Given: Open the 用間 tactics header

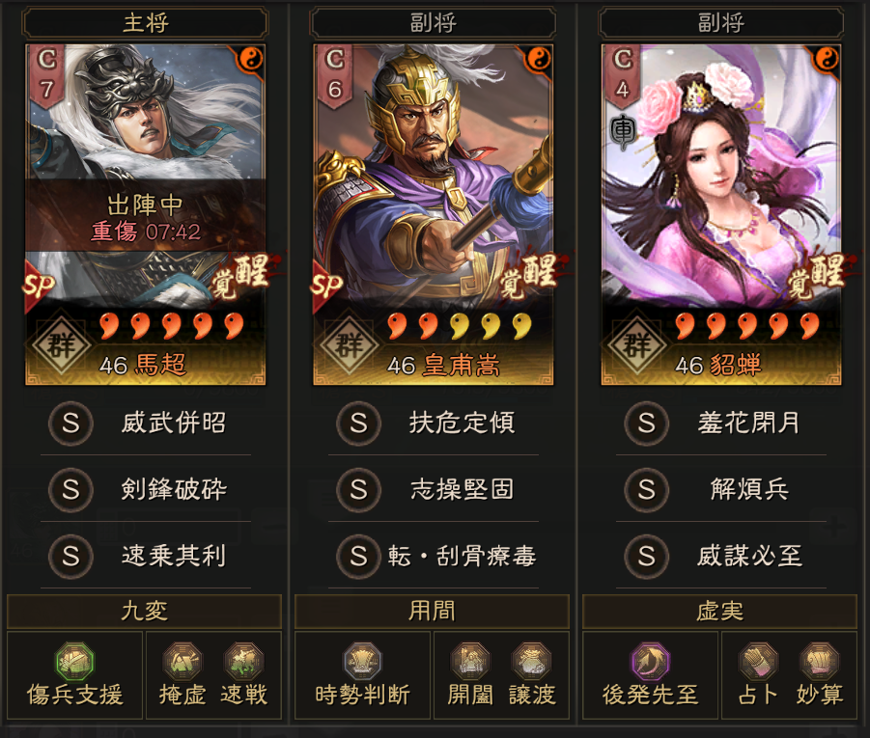Looking at the screenshot, I should (433, 612).
